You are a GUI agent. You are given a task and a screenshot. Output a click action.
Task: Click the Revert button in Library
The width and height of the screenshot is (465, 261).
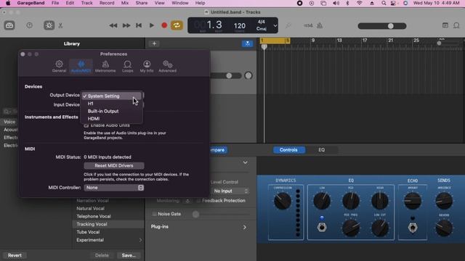click(x=15, y=255)
